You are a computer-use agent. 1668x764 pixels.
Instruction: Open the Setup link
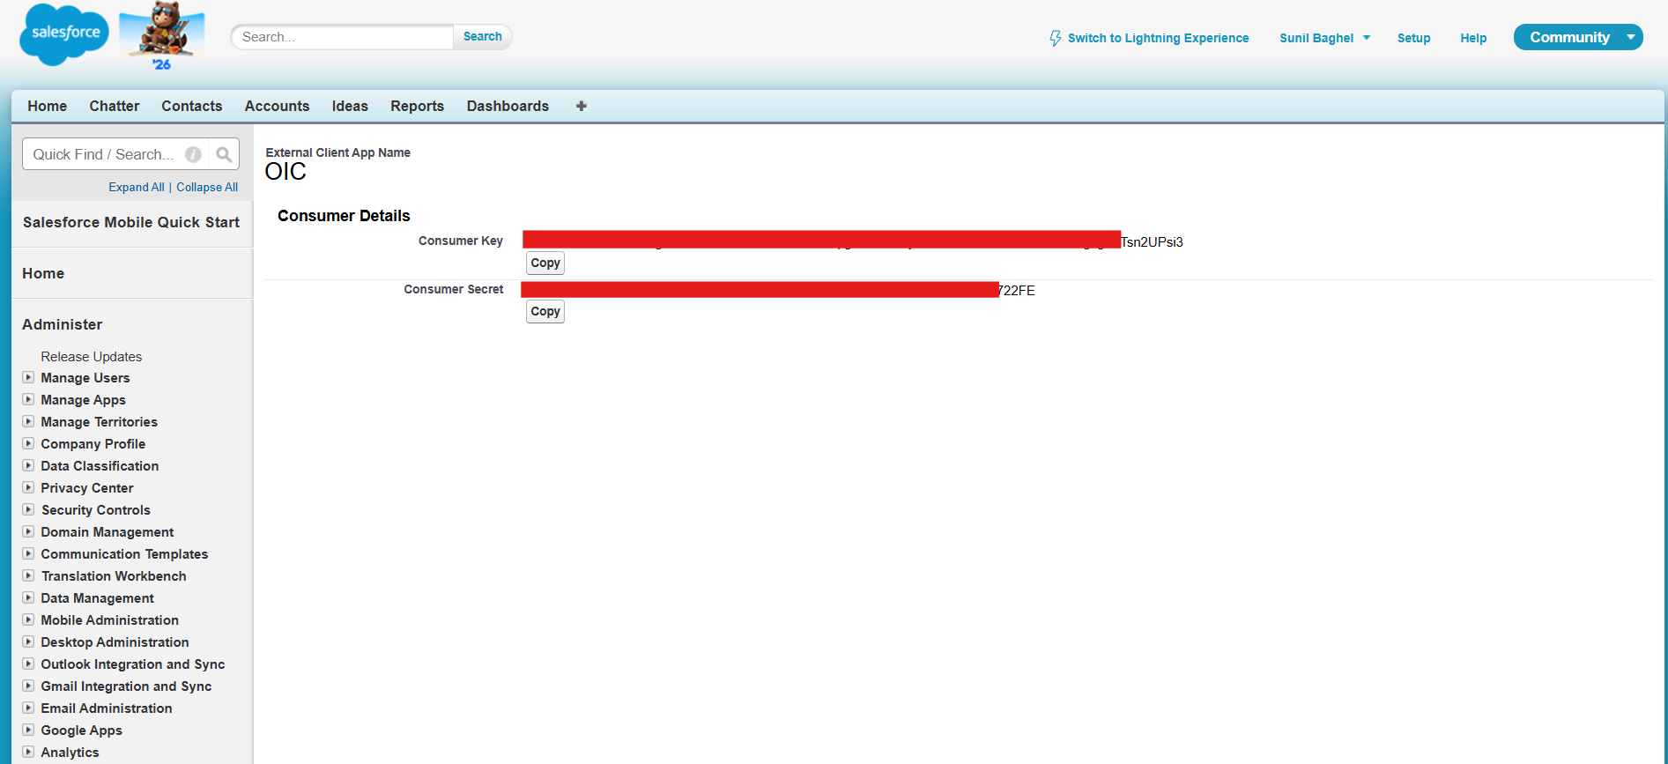click(1413, 38)
